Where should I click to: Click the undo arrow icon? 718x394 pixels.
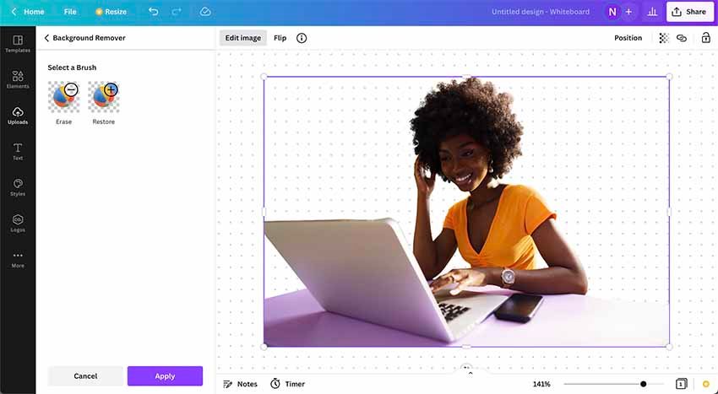pyautogui.click(x=154, y=12)
